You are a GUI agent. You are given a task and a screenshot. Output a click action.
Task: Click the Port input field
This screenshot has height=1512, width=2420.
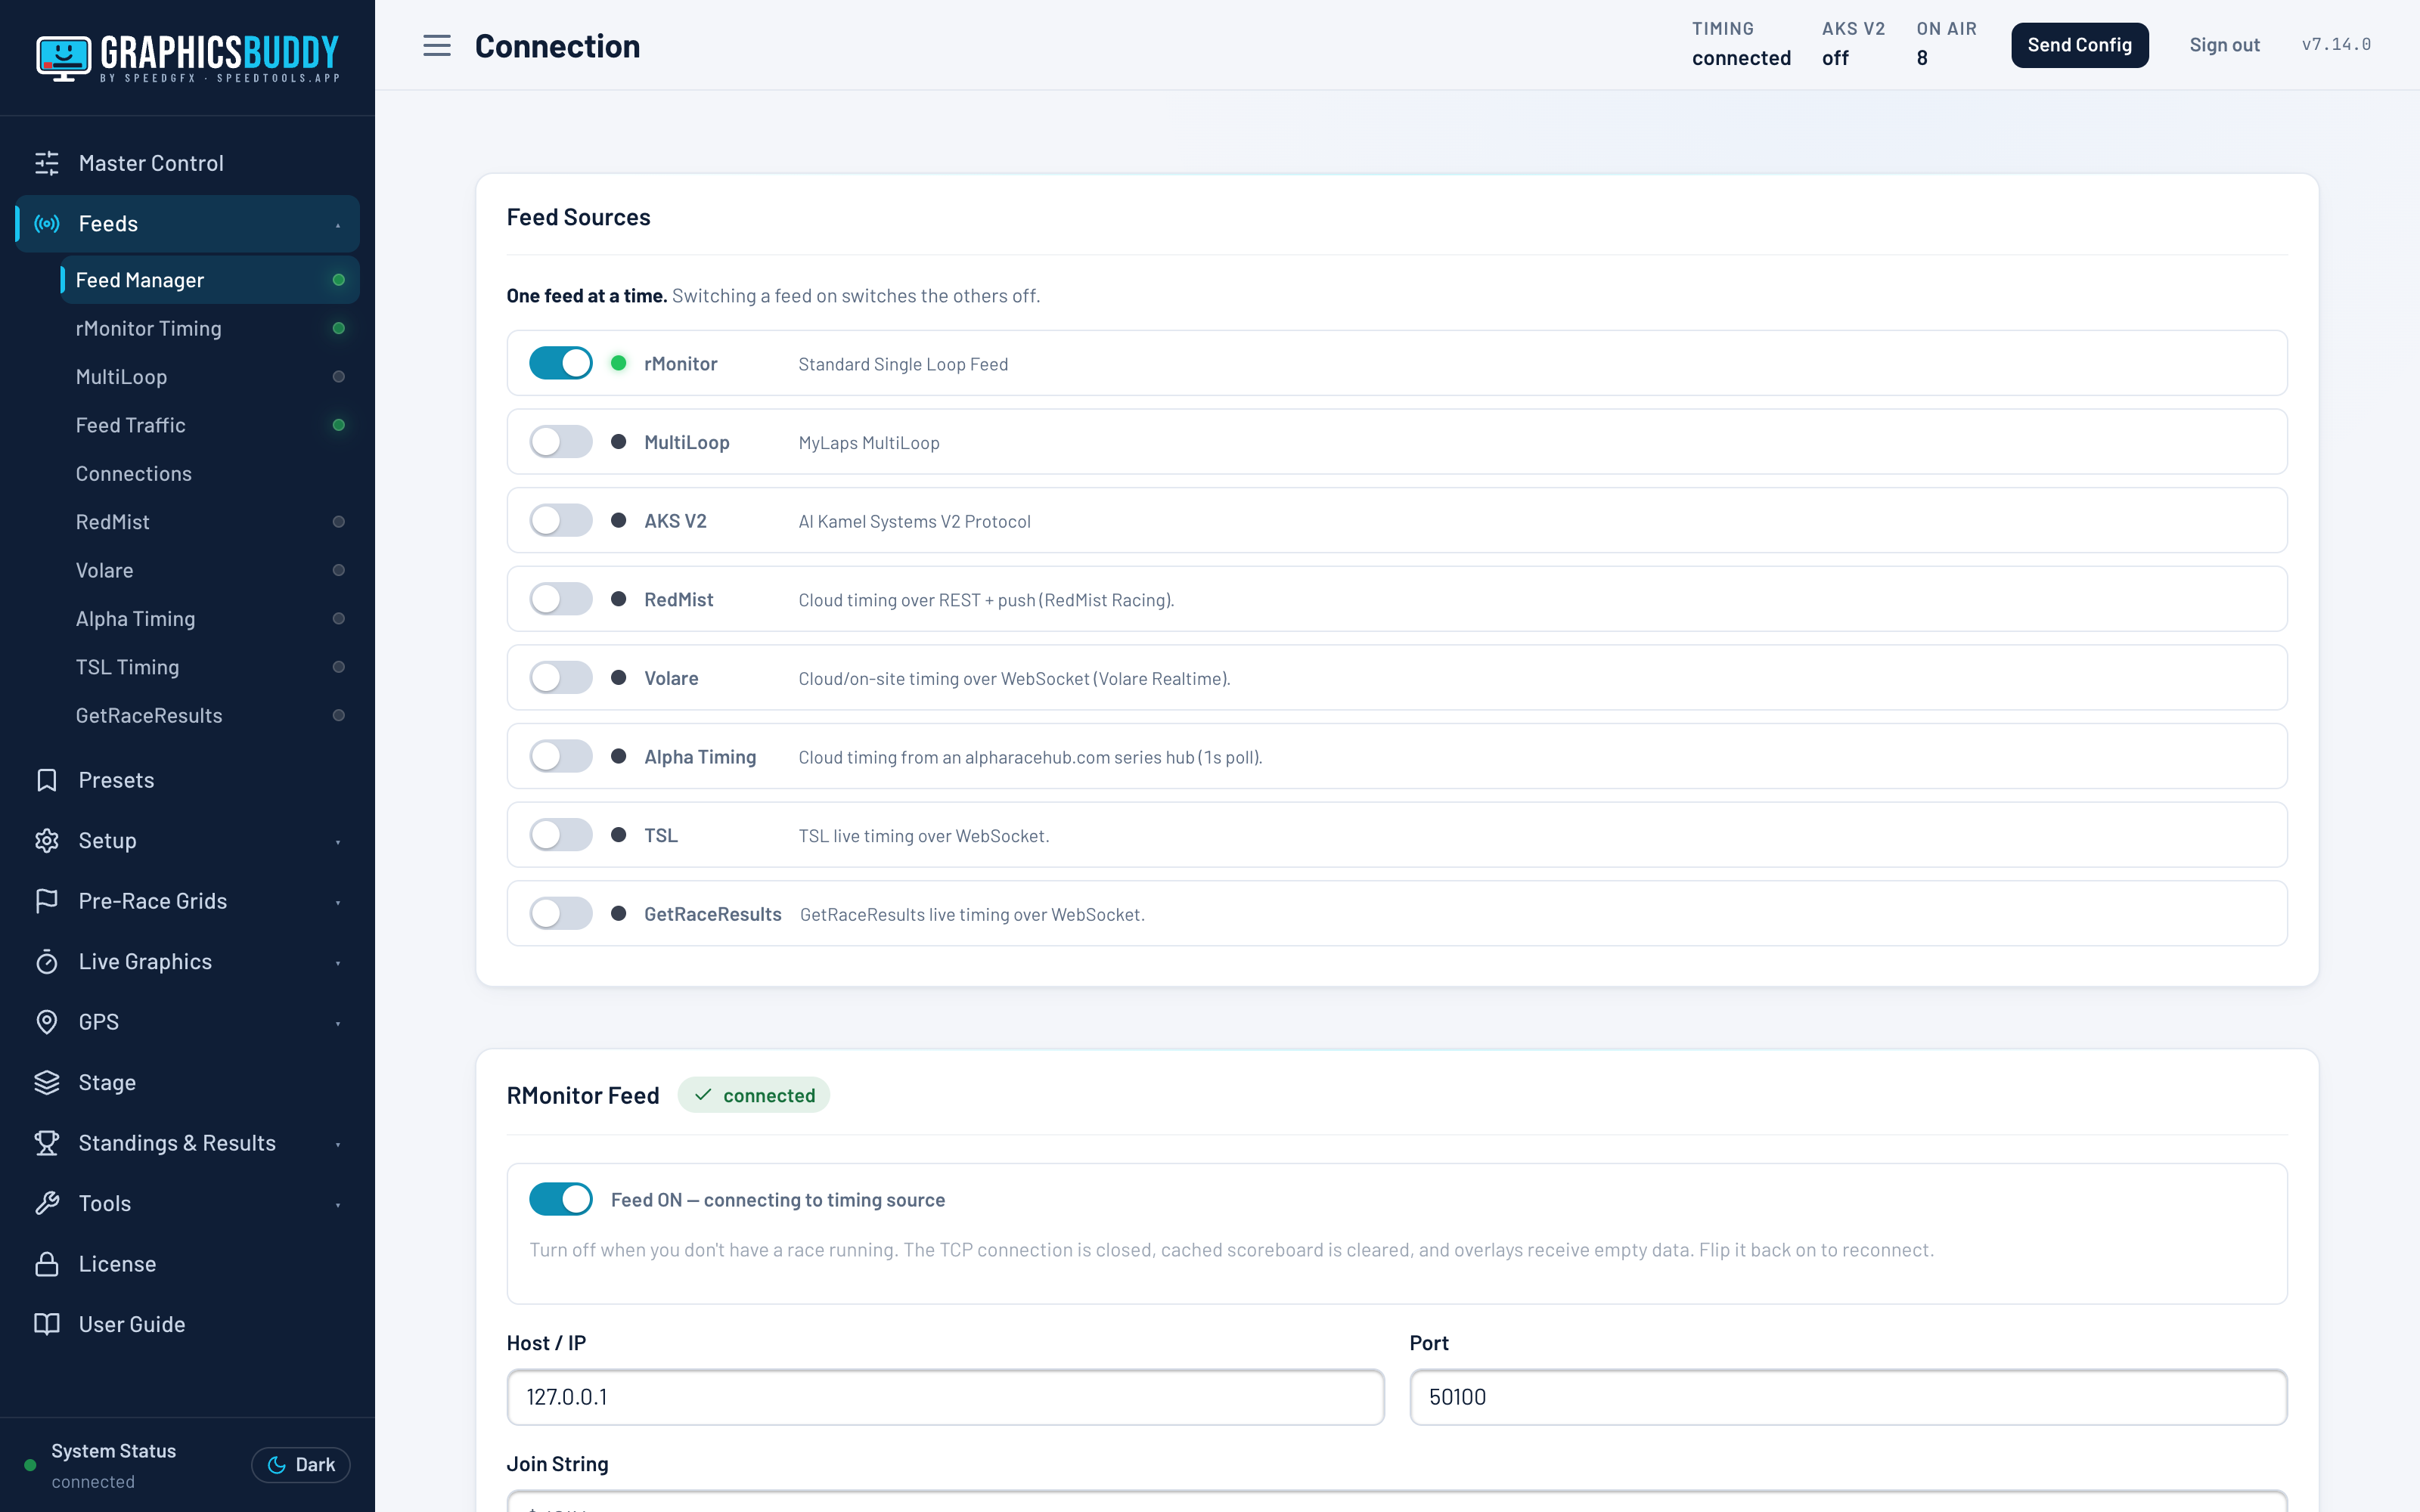(1848, 1397)
